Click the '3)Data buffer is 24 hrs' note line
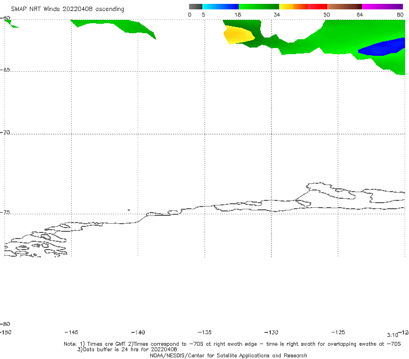 click(x=127, y=350)
